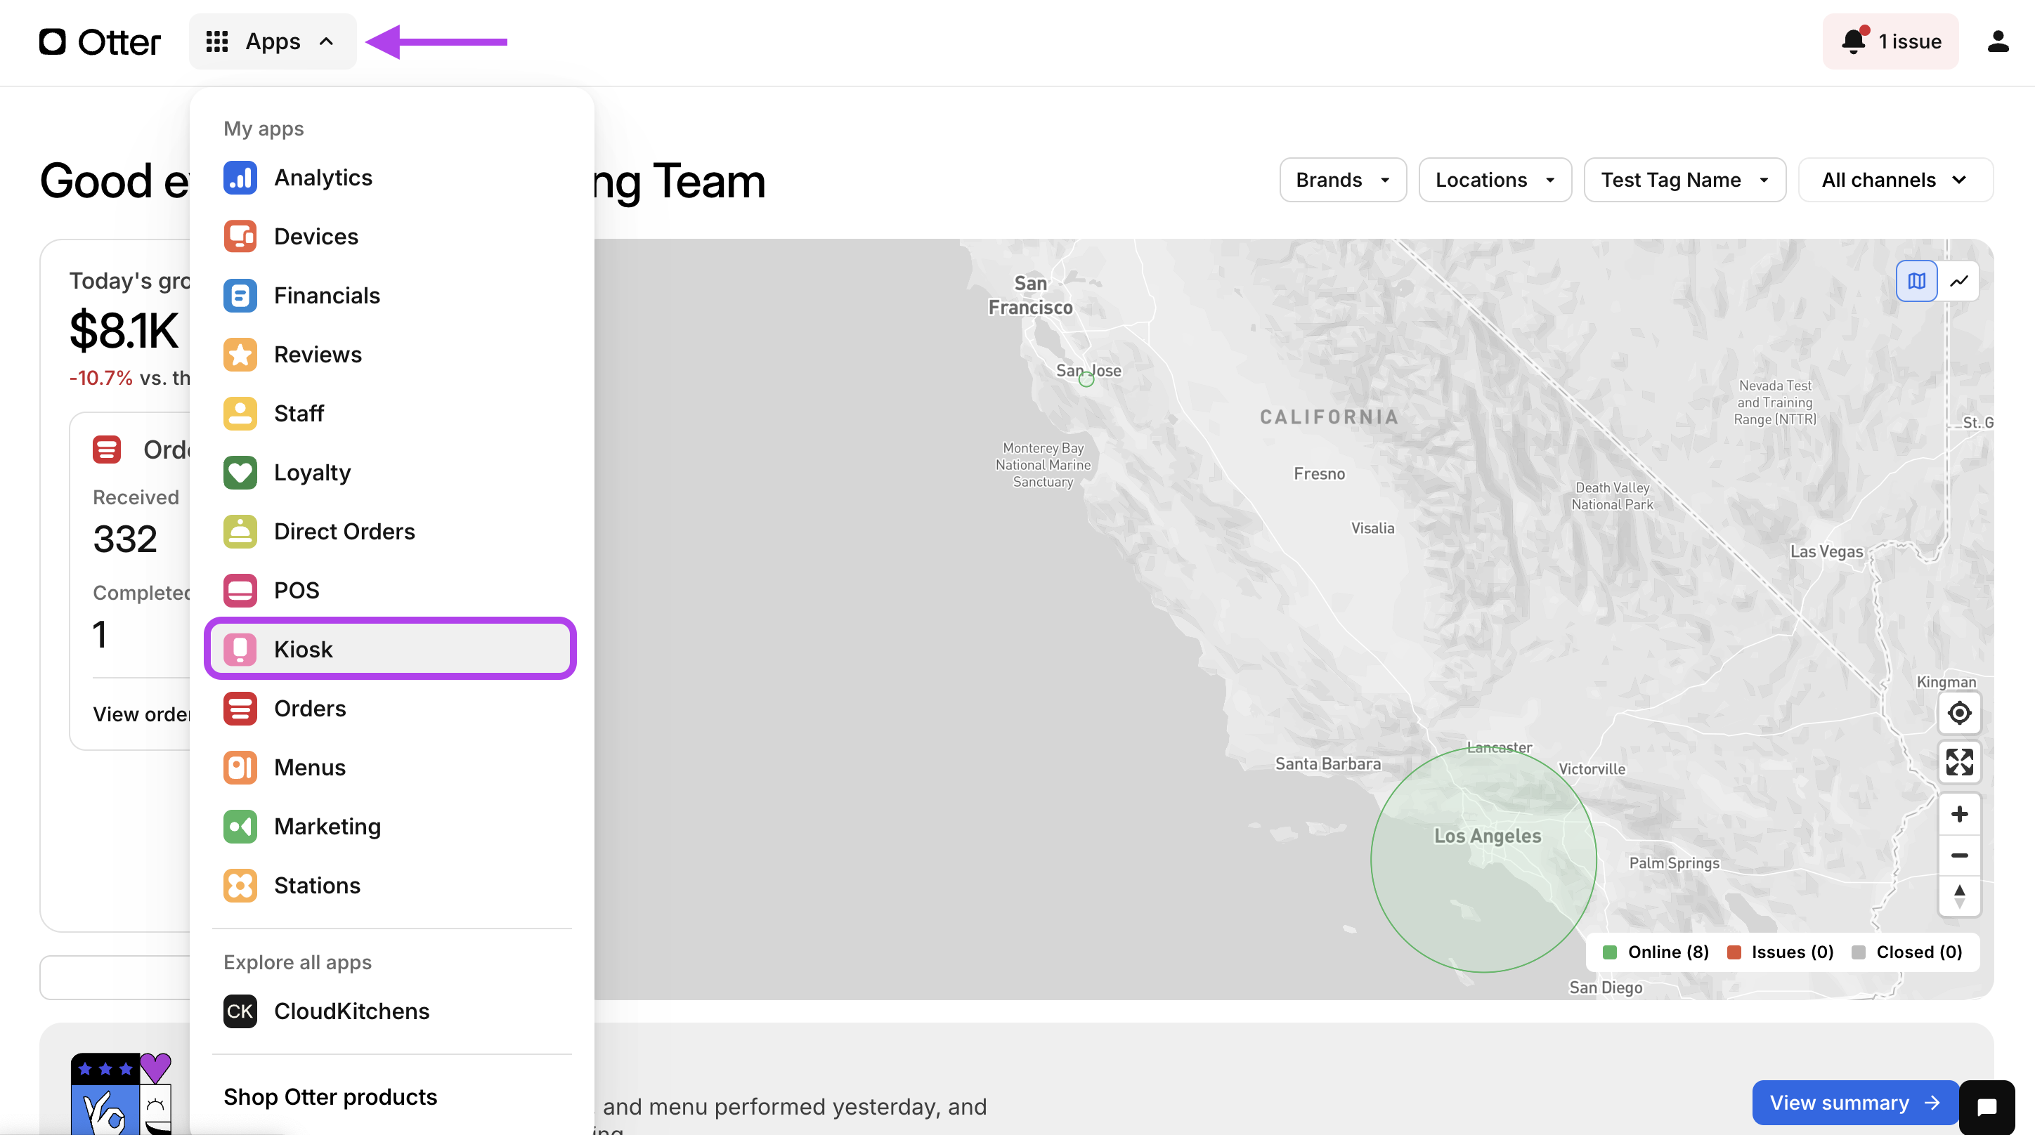Click the San Francisco map label
The image size is (2035, 1135).
point(1030,296)
